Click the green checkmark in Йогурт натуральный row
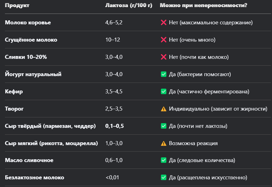This screenshot has height=187, width=272. click(x=163, y=74)
